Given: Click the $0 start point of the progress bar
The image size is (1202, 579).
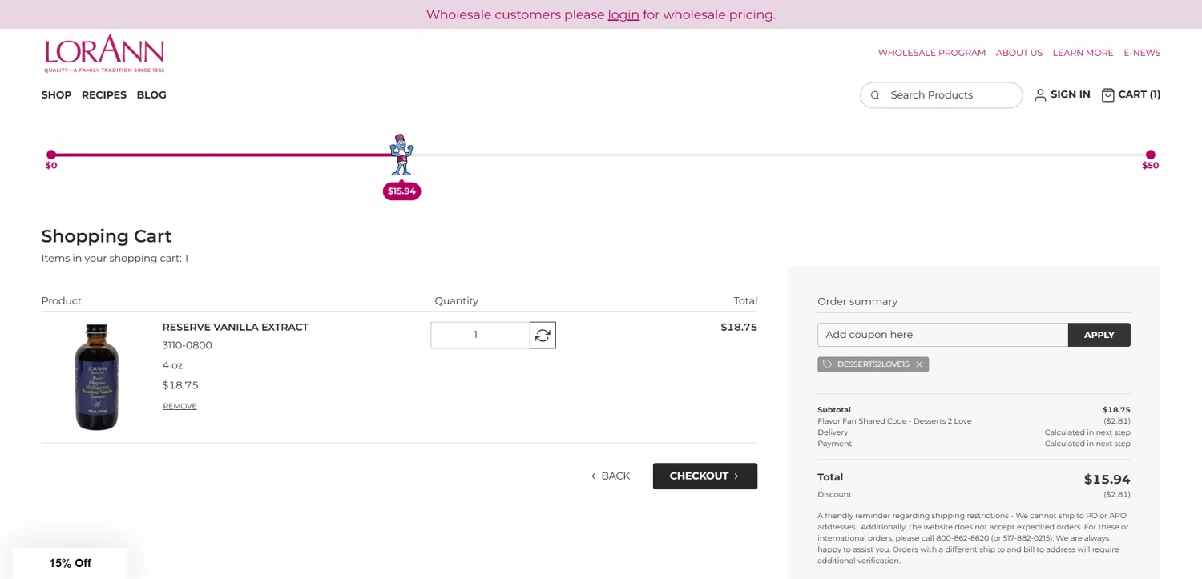Looking at the screenshot, I should 51,155.
